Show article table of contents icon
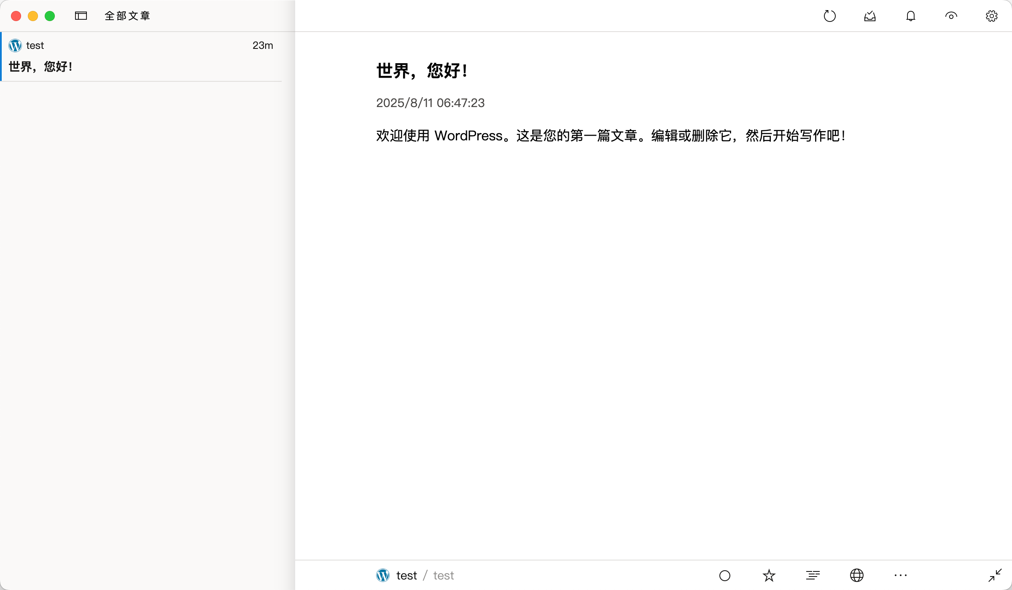The height and width of the screenshot is (590, 1012). pyautogui.click(x=813, y=575)
